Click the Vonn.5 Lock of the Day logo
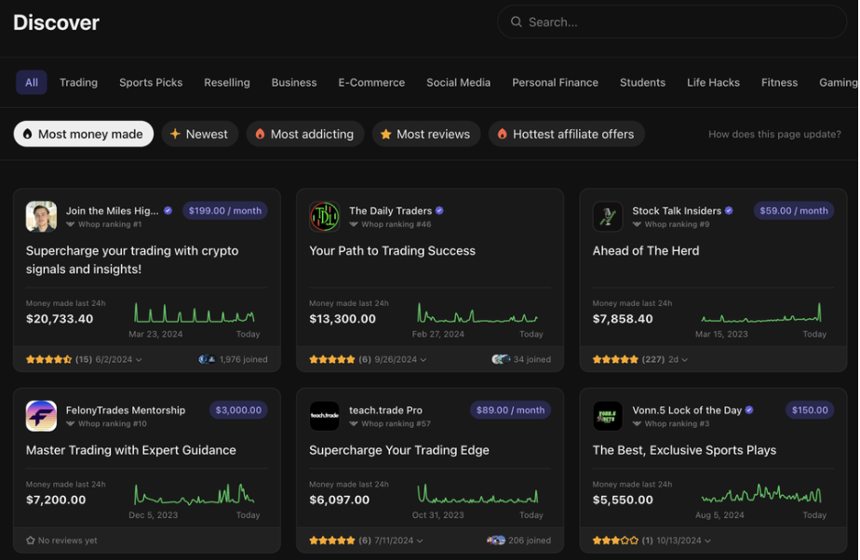The height and width of the screenshot is (560, 860). click(x=608, y=416)
